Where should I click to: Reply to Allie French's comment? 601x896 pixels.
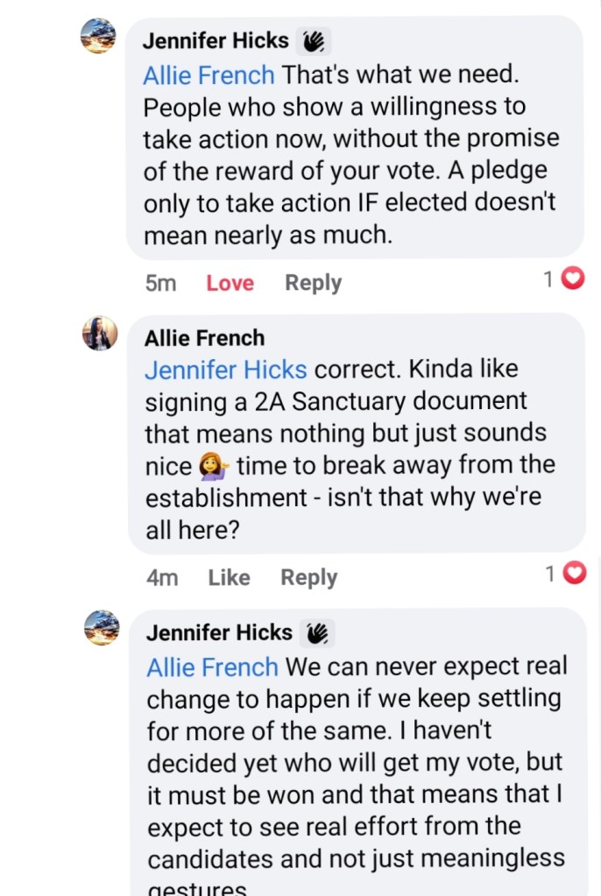308,577
